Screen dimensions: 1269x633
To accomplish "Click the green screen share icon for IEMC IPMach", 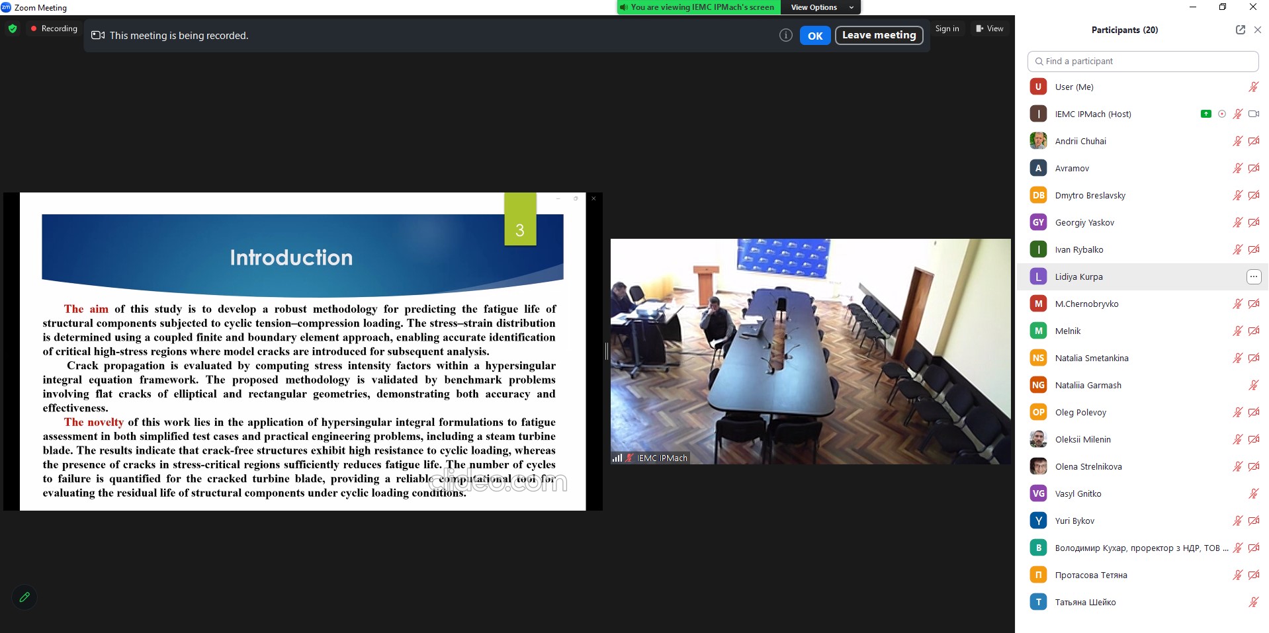I will pos(1205,114).
